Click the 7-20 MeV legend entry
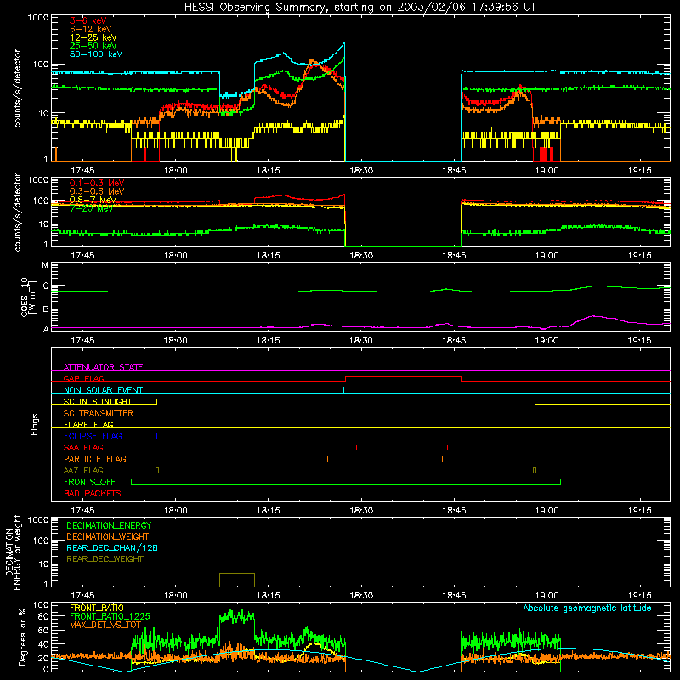 tap(91, 208)
